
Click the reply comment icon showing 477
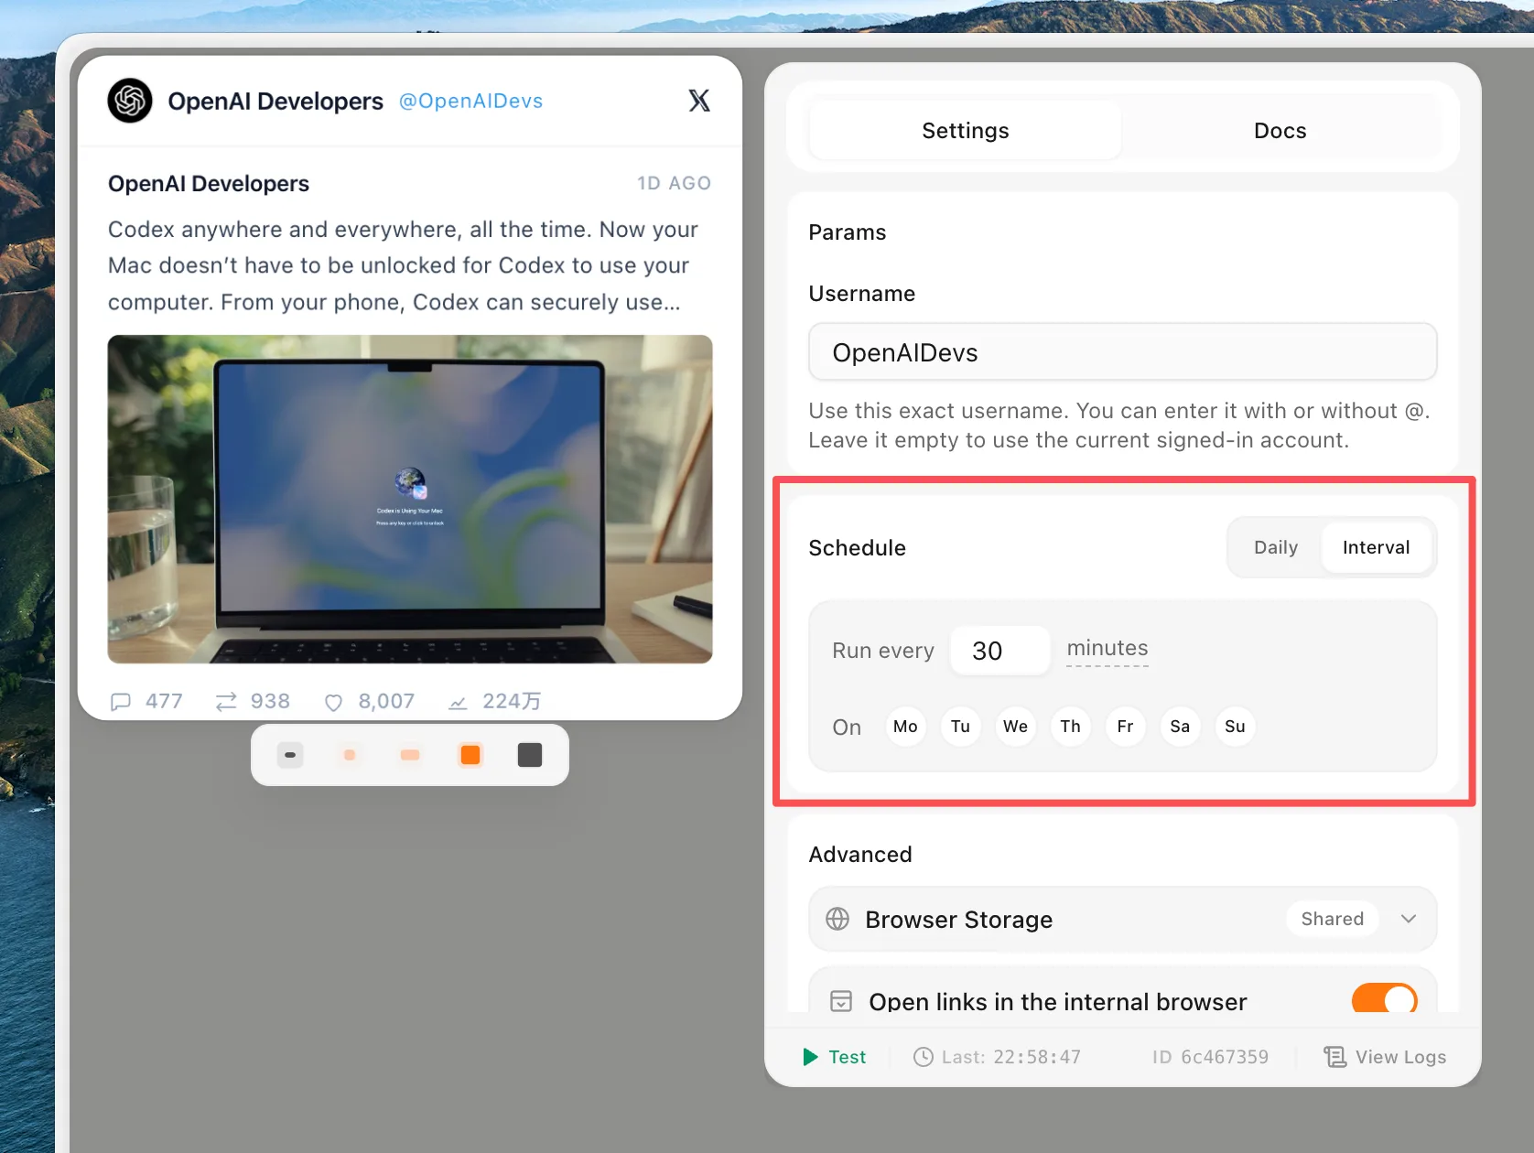click(x=120, y=702)
